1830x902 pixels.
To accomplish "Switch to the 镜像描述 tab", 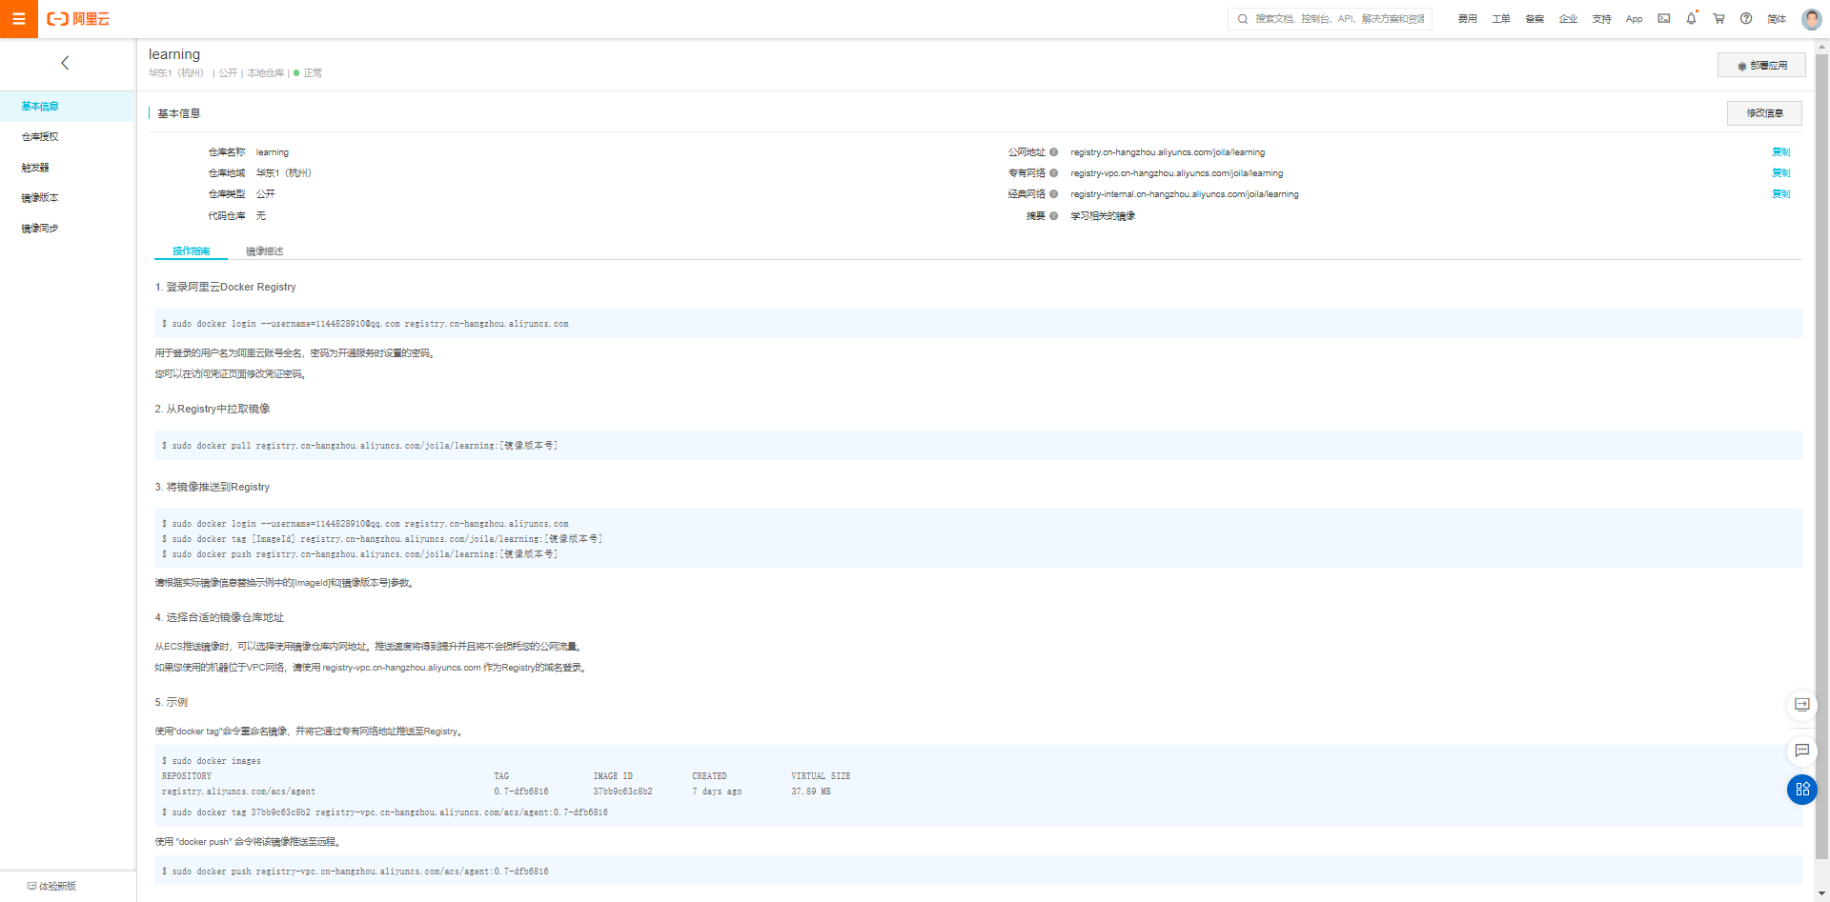I will pos(264,251).
